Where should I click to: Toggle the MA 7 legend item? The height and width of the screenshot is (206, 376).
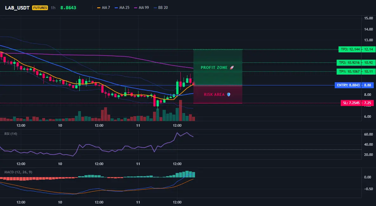pyautogui.click(x=104, y=8)
